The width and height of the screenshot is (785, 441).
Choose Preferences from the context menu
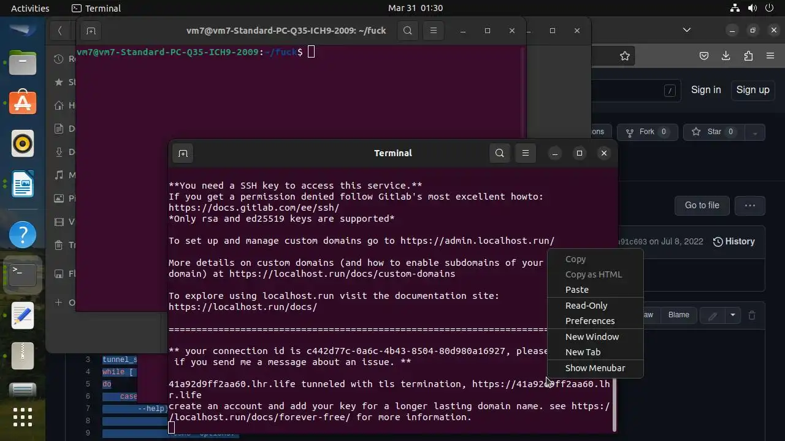tap(595, 321)
